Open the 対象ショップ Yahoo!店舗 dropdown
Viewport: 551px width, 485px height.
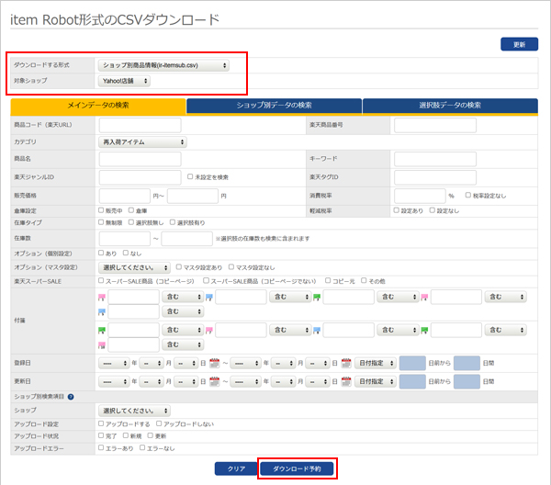coord(124,81)
